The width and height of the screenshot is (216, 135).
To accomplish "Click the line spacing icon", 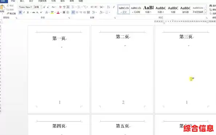I will (93, 12).
